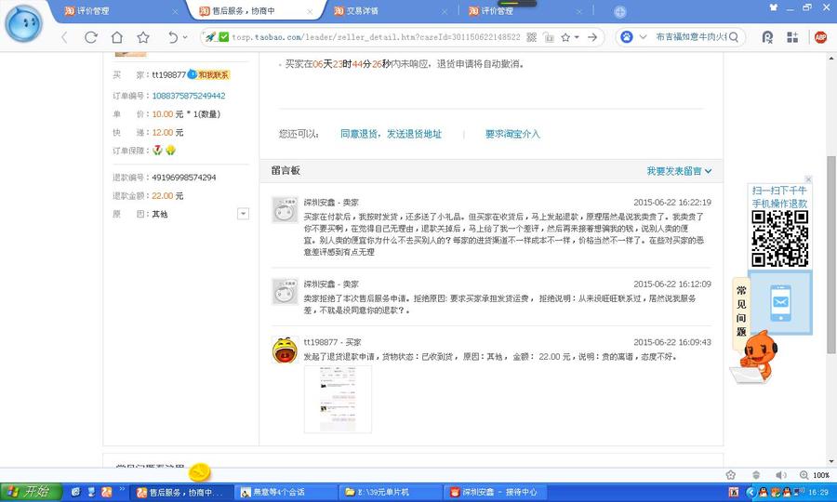The image size is (837, 502).
Task: Close the 交易详情 tab
Action: 445,11
